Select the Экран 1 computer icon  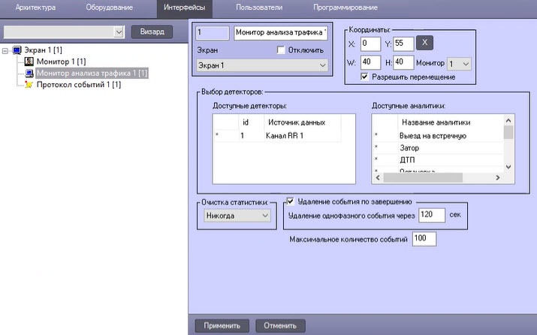click(x=17, y=50)
